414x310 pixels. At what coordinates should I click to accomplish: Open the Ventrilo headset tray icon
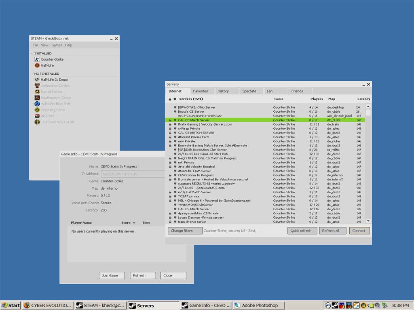point(328,305)
